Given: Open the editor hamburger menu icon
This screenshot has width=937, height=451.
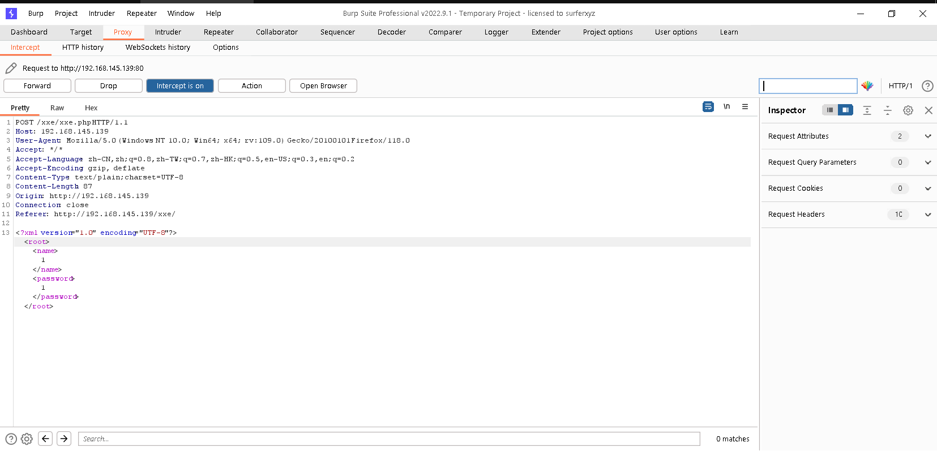Looking at the screenshot, I should (745, 106).
